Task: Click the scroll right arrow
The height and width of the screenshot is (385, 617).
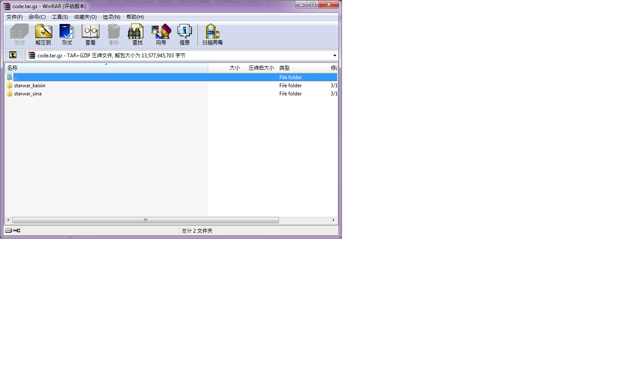Action: (x=333, y=220)
